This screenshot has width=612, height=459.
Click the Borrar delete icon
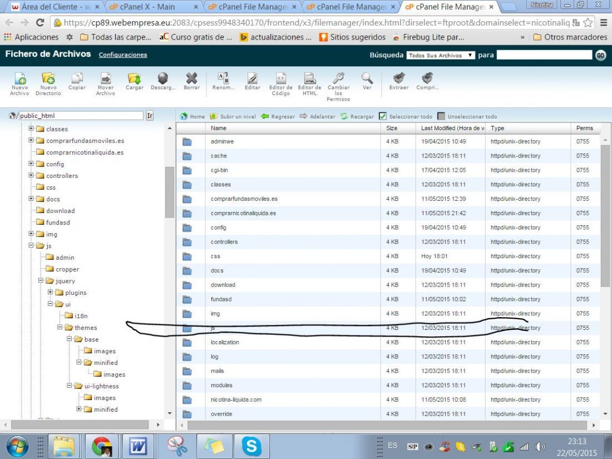191,78
